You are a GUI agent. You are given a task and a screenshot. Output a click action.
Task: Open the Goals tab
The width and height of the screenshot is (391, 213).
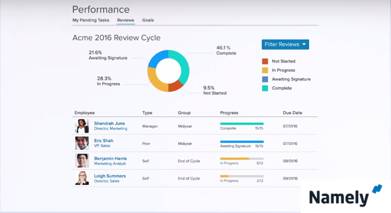coord(148,20)
